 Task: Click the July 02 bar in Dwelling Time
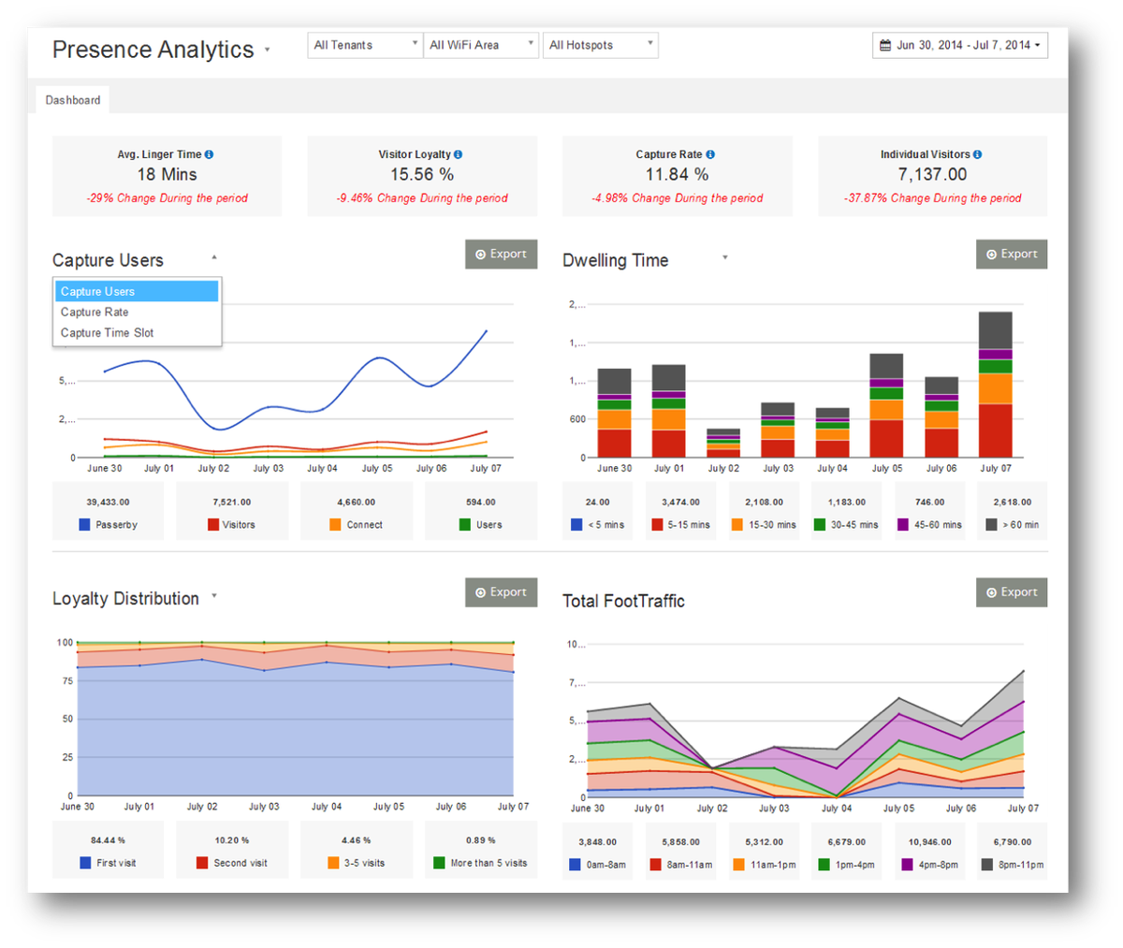(x=723, y=444)
